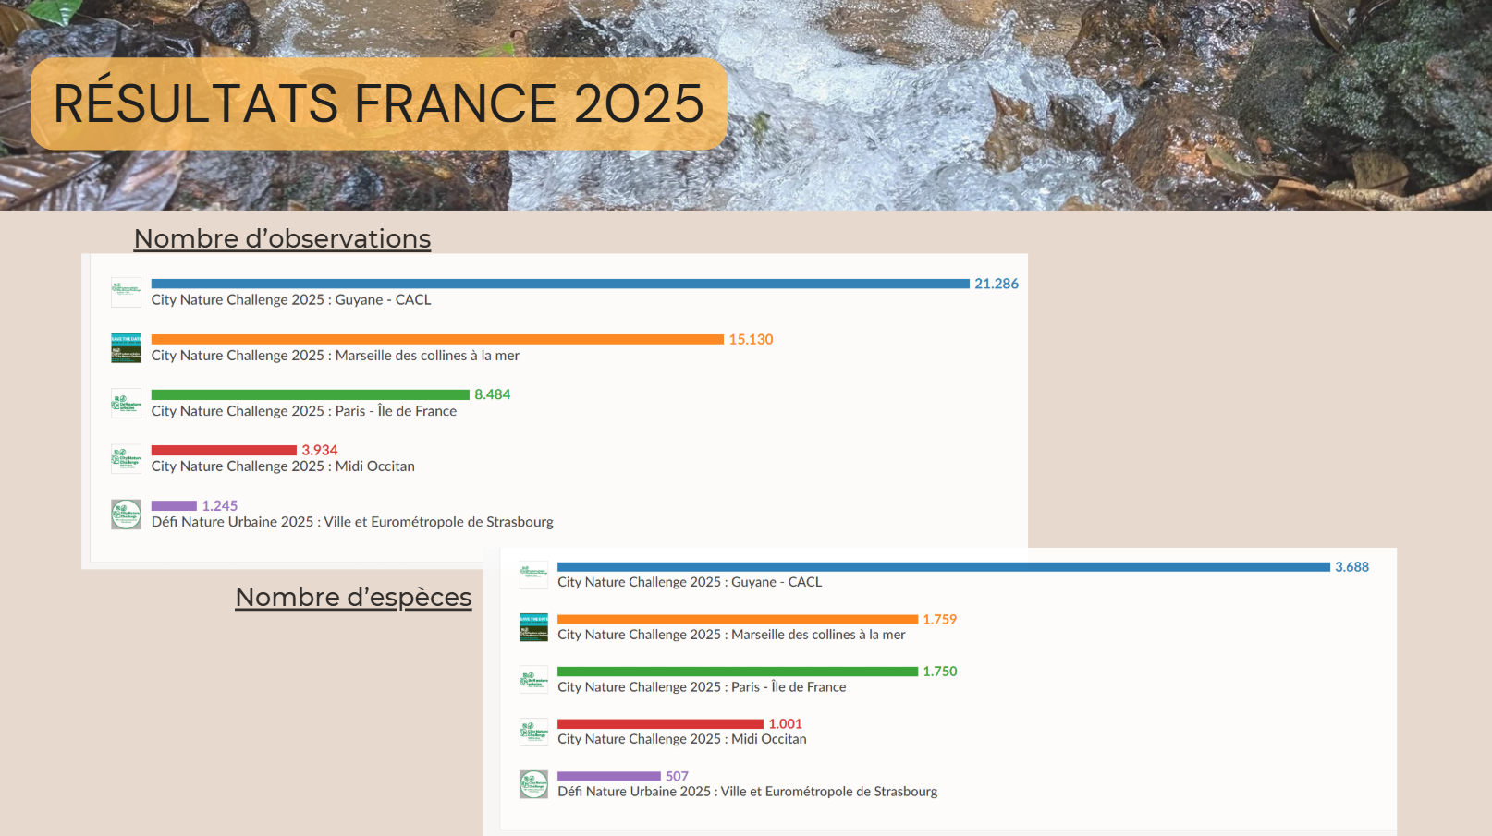Click the "Nombre d'espèces" heading
The height and width of the screenshot is (836, 1492).
[x=353, y=598]
